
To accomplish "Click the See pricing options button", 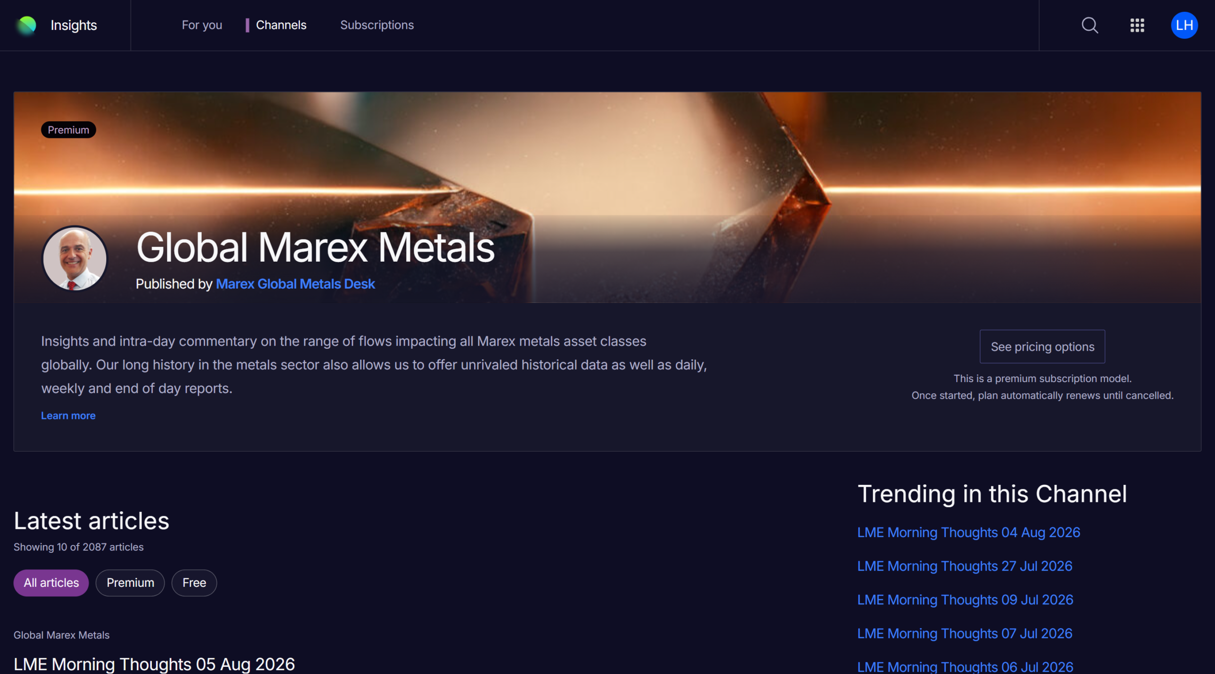I will [x=1042, y=346].
